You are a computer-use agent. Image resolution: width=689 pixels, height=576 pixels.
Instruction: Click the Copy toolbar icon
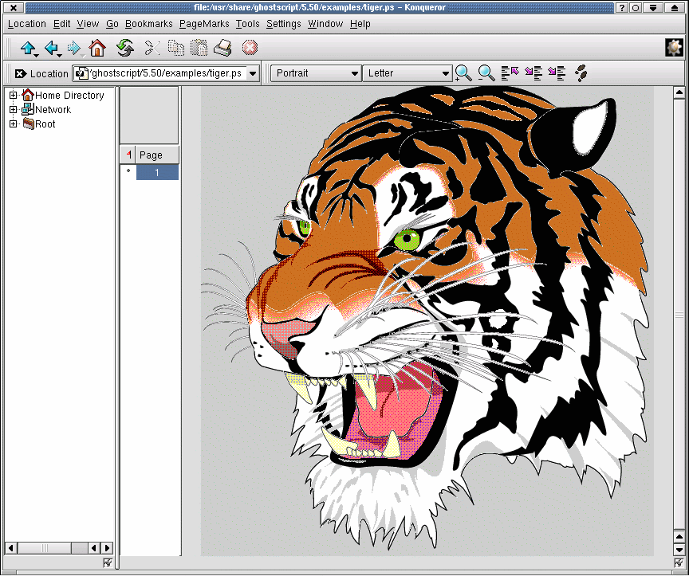(x=175, y=48)
